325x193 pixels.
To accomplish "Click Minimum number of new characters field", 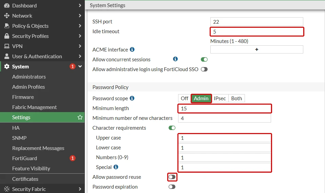I will 225,118.
